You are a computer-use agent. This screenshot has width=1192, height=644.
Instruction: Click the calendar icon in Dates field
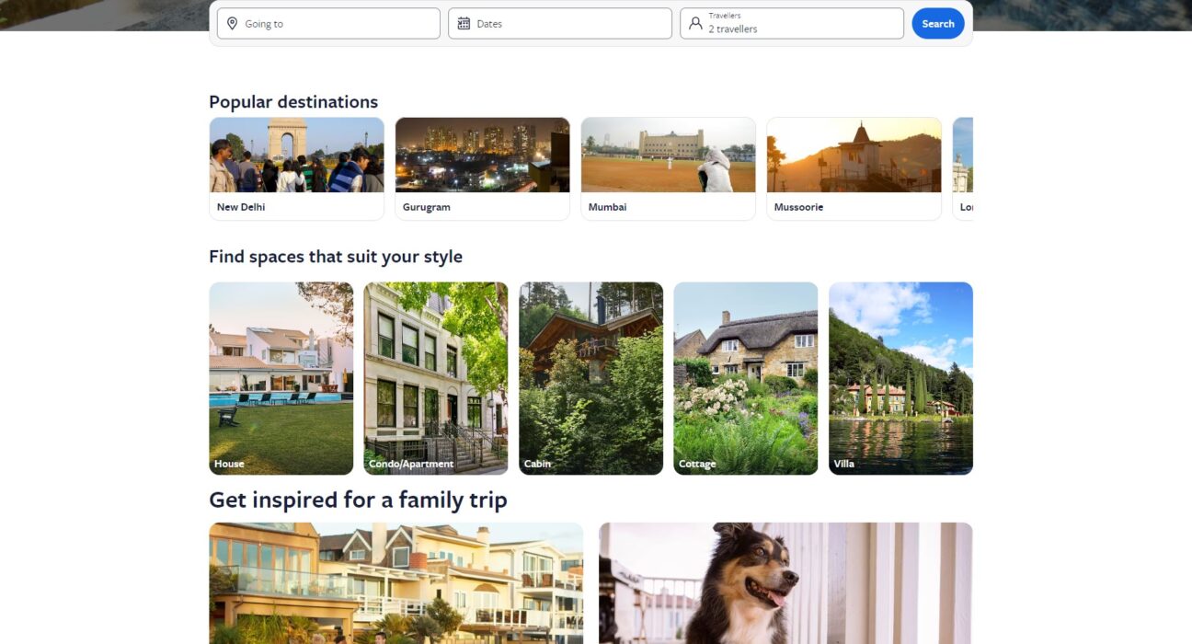464,24
